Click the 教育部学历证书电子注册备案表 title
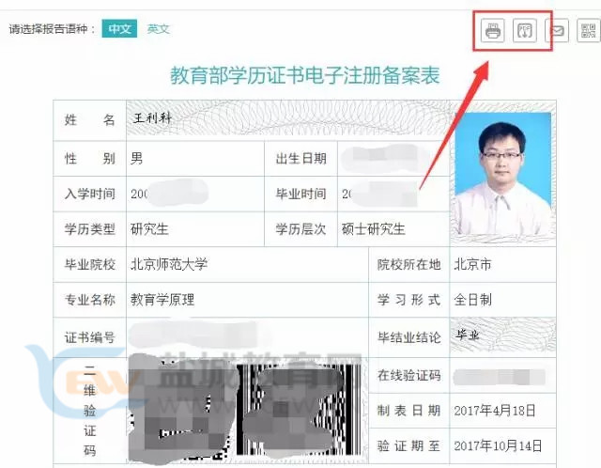The width and height of the screenshot is (601, 468). click(304, 75)
